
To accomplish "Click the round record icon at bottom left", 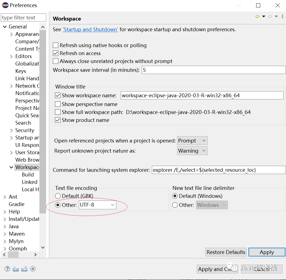I will (x=33, y=269).
